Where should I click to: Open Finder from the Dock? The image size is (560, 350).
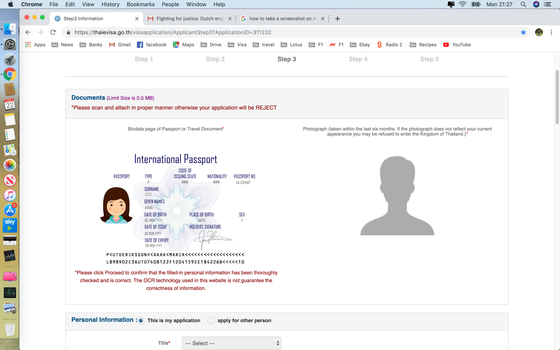click(10, 29)
